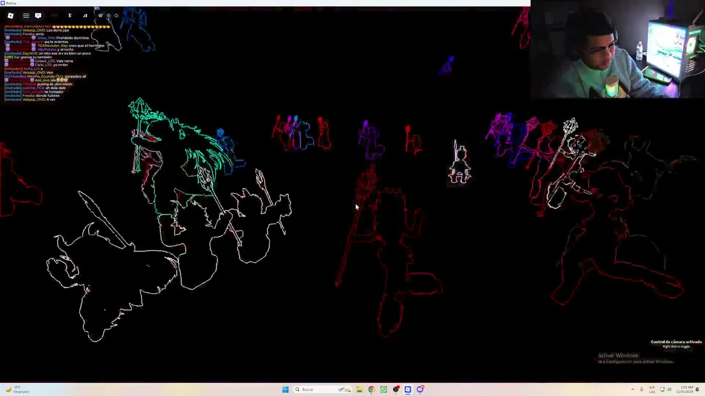Click chat message 'Prohibido dormirse'
Viewport: 705px width, 396px height.
[72, 38]
